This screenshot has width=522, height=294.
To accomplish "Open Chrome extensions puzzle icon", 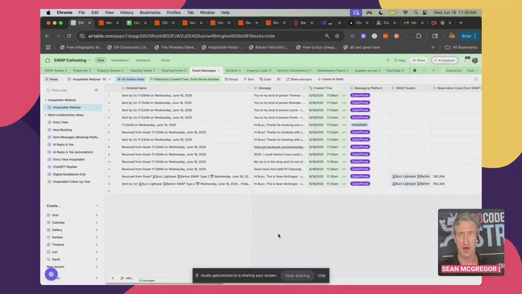I will click(419, 36).
